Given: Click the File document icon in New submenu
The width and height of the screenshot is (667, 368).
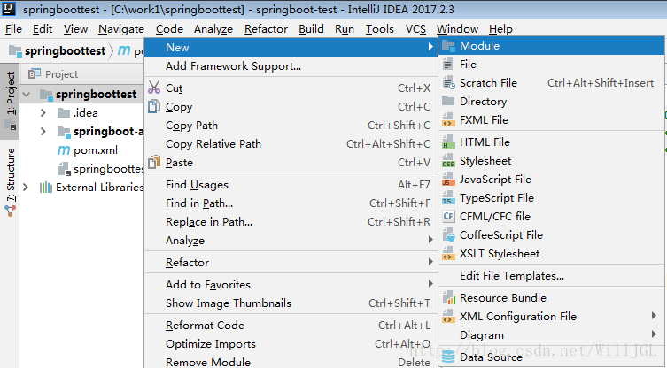Looking at the screenshot, I should coord(447,65).
